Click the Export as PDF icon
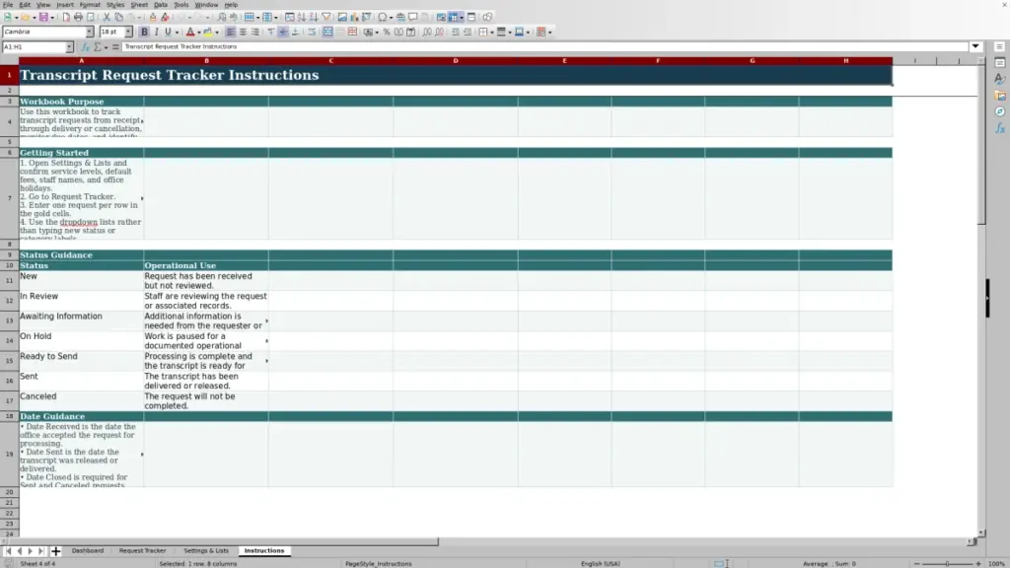1010x568 pixels. pyautogui.click(x=66, y=18)
